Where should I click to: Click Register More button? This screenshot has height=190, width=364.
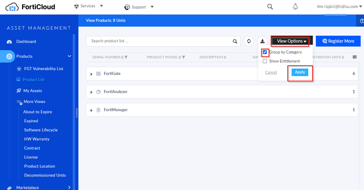[x=338, y=41]
